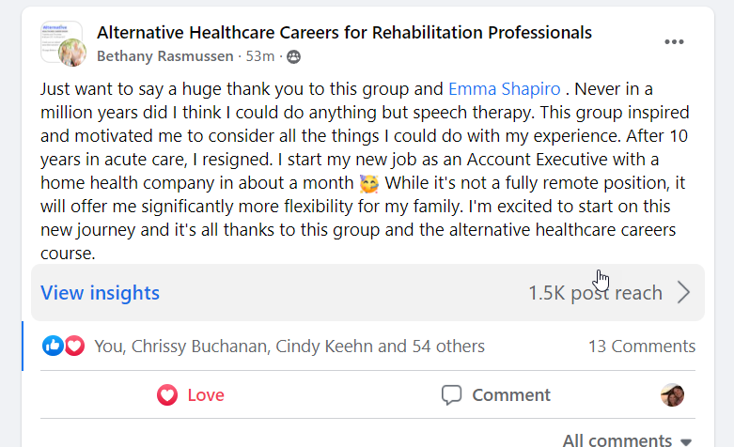Open the View insights link
Viewport: 734px width, 447px height.
coord(101,293)
